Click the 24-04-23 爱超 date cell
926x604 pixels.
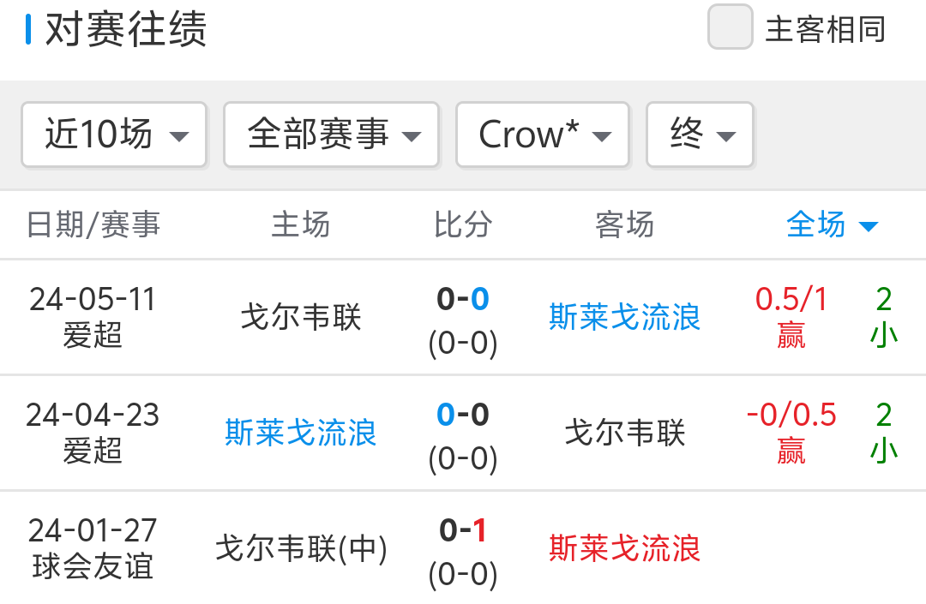93,432
